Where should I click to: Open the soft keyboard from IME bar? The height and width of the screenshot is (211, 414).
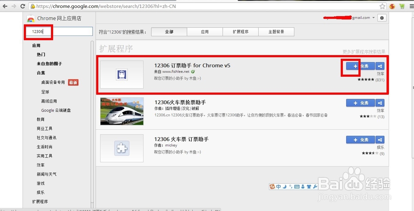(296, 187)
